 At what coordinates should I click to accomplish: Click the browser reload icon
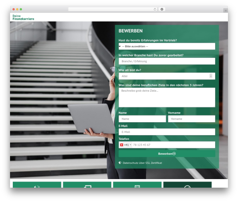(155, 9)
